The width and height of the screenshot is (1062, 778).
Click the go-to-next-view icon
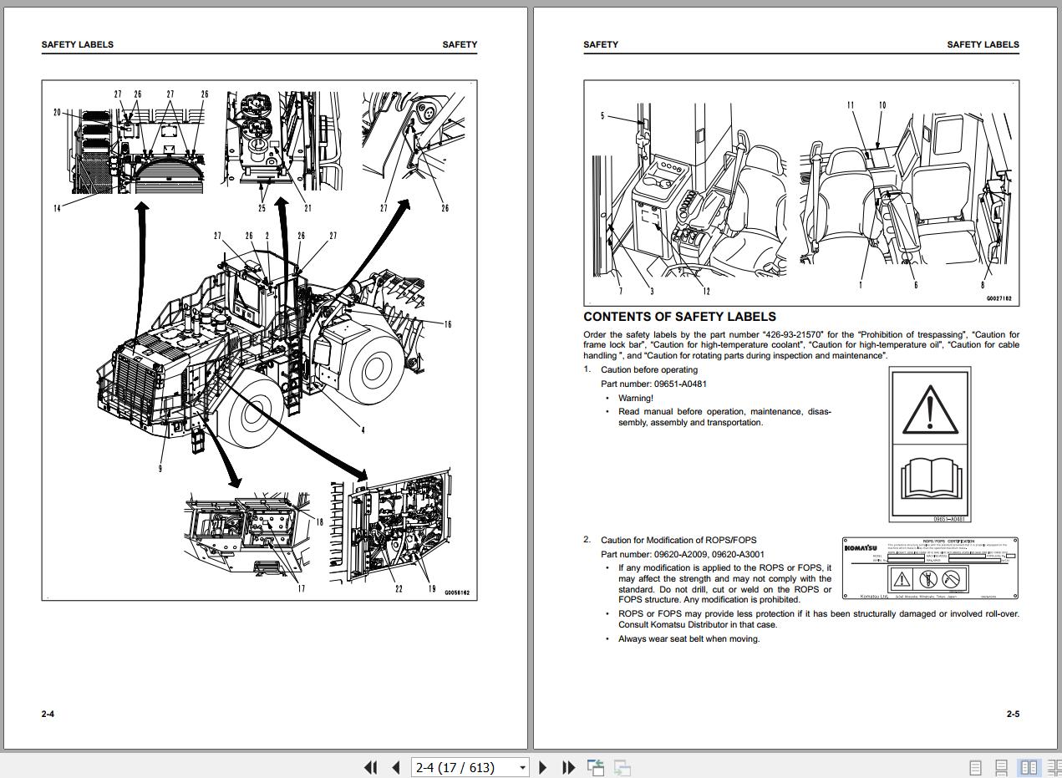tap(622, 767)
